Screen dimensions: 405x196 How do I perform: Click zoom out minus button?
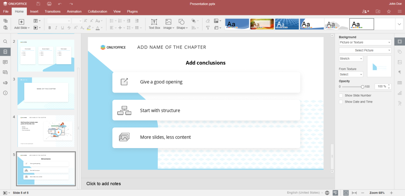[363, 193]
